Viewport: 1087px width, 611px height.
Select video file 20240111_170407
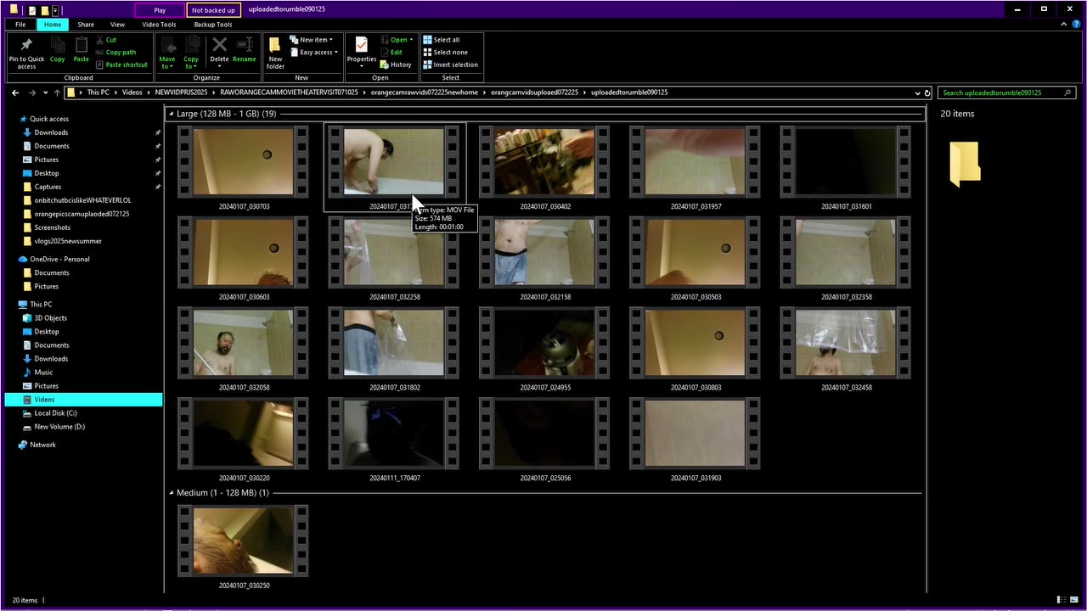(x=394, y=440)
